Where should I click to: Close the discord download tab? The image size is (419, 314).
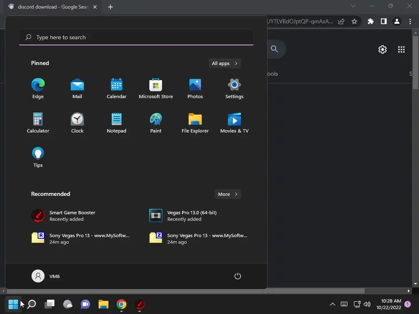[x=95, y=7]
